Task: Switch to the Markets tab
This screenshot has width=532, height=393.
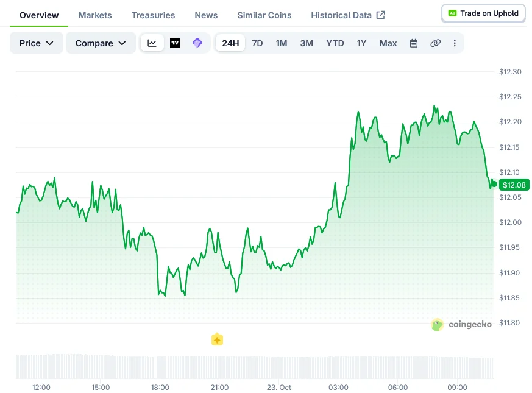Action: click(95, 15)
